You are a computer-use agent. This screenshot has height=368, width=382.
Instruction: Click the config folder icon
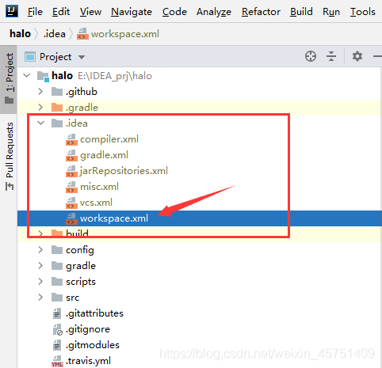click(x=57, y=250)
